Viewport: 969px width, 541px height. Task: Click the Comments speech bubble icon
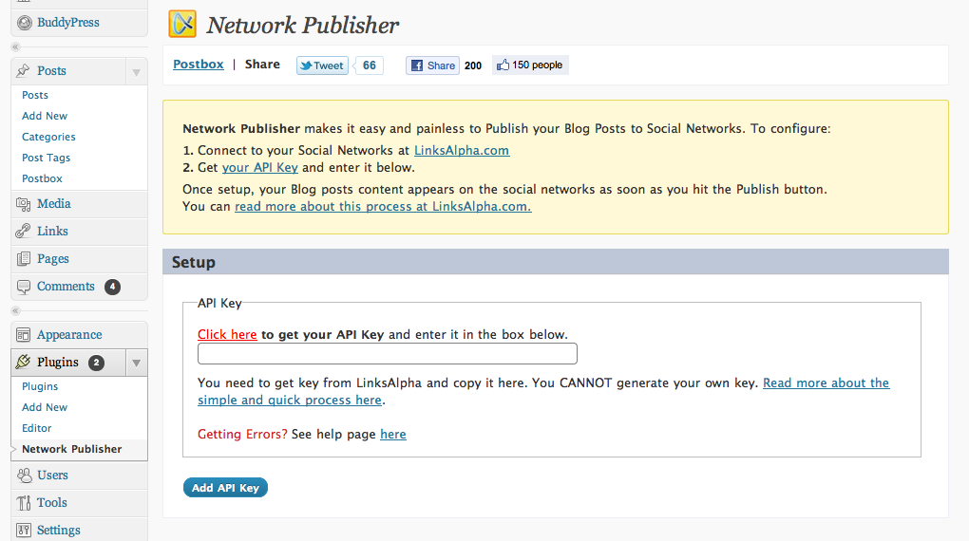(x=24, y=287)
